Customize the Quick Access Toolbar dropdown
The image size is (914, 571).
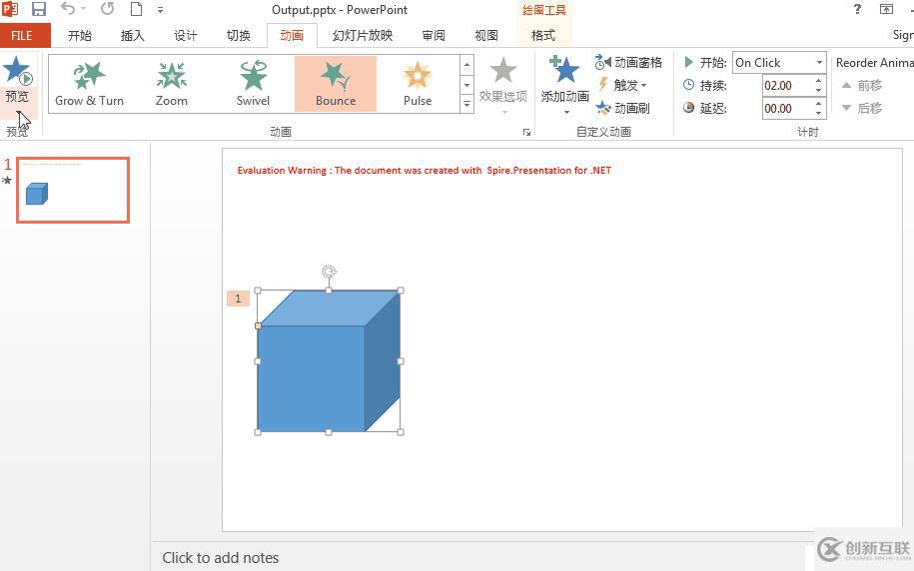[160, 10]
